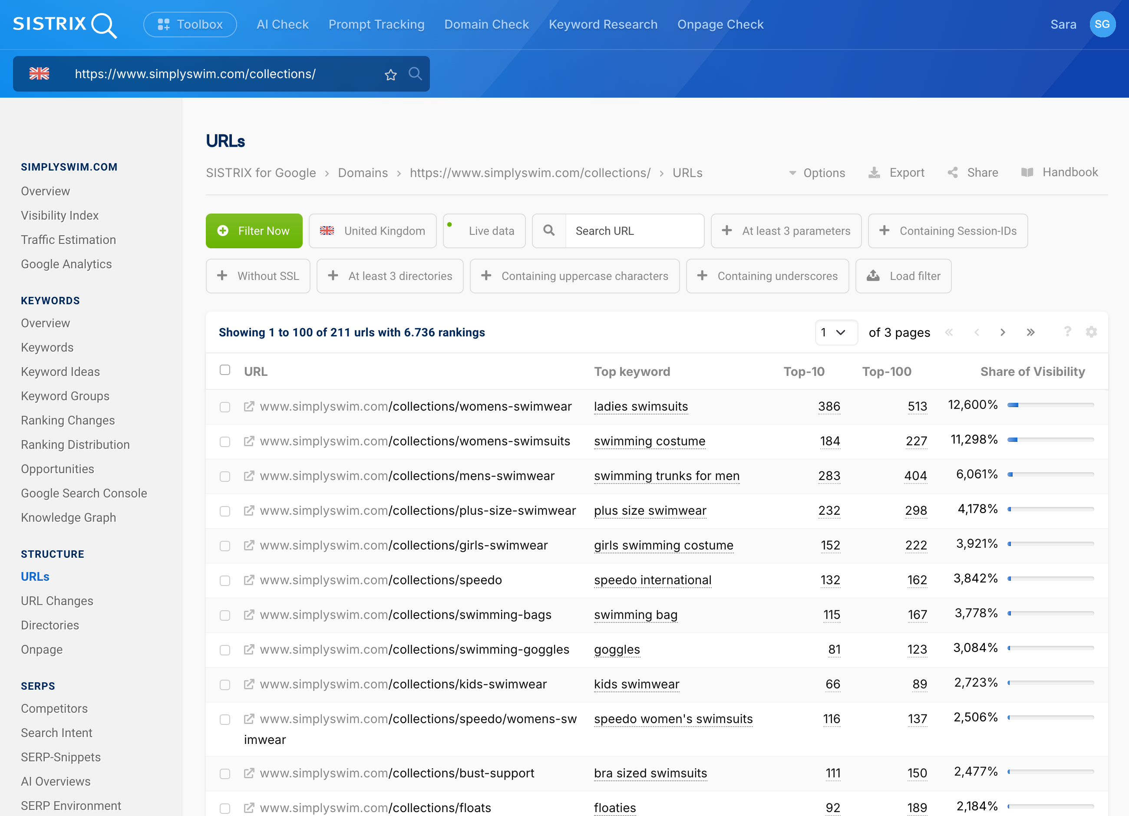The width and height of the screenshot is (1129, 816).
Task: Open the United Kingdom country selector
Action: click(372, 231)
